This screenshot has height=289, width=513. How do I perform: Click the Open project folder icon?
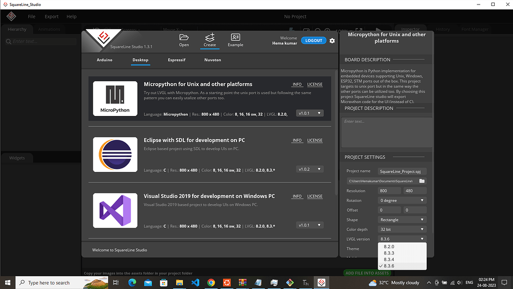point(184,40)
